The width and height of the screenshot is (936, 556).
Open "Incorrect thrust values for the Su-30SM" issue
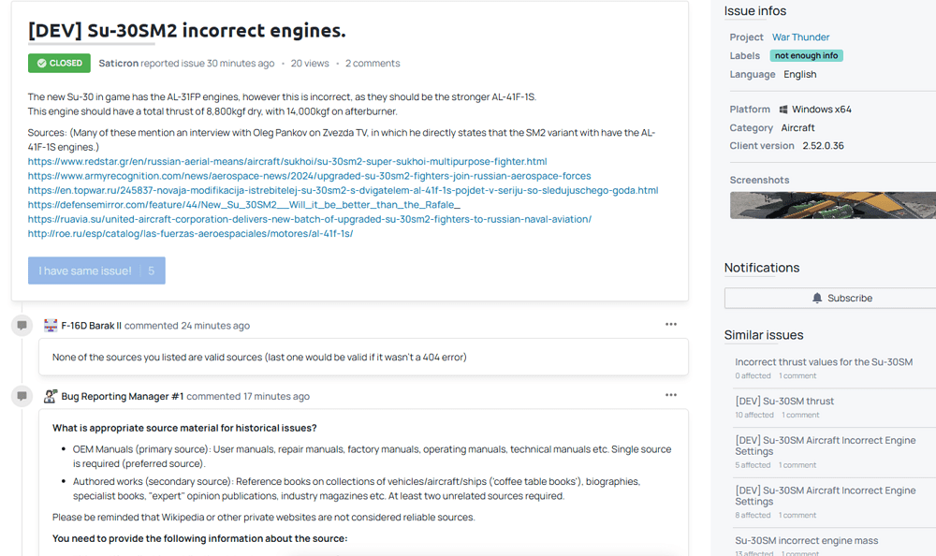click(x=824, y=362)
